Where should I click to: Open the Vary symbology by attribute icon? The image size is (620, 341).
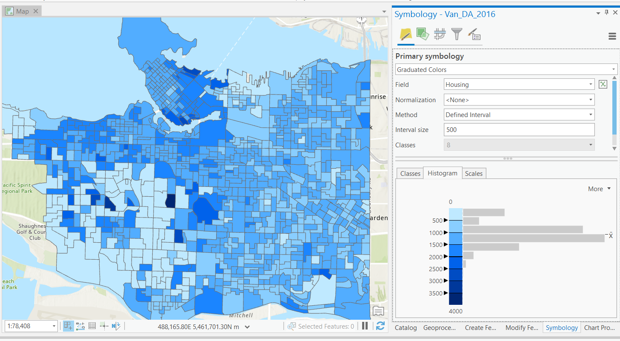(422, 34)
